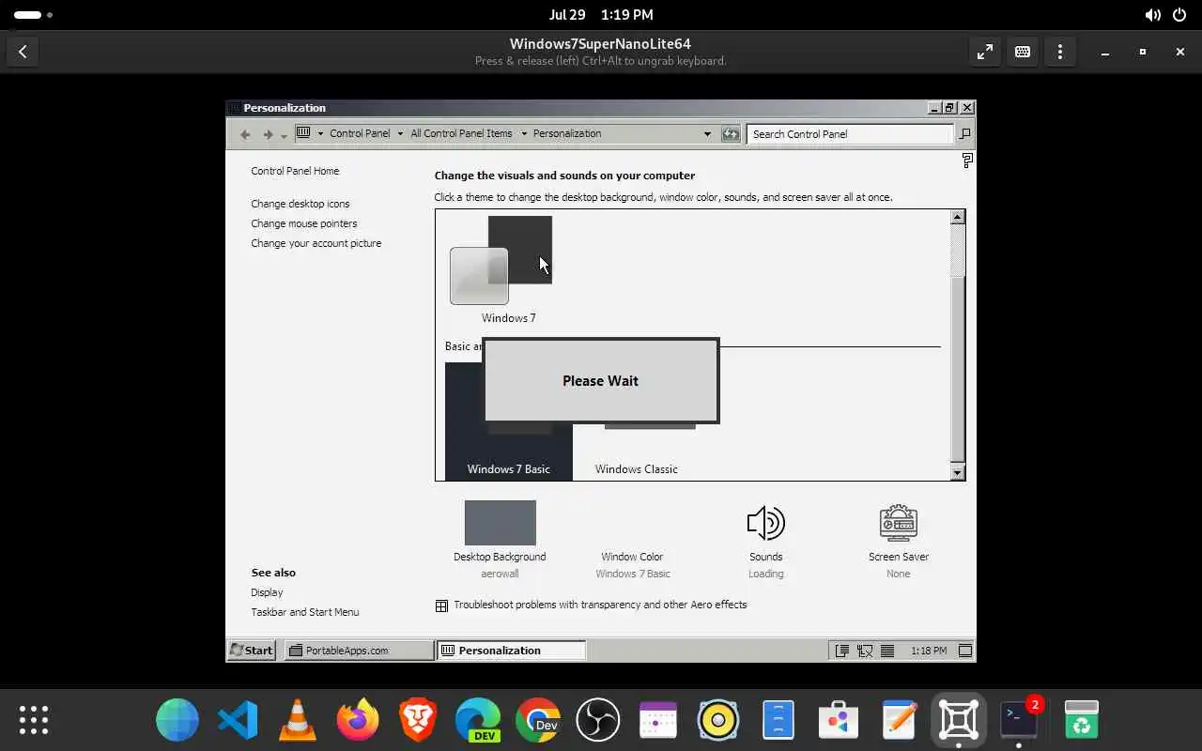Open the Screen Saver icon
The height and width of the screenshot is (751, 1202).
(899, 523)
